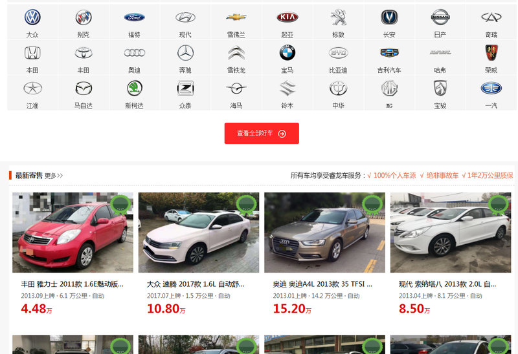Open the Audi (奥迪) rings logo
The width and height of the screenshot is (518, 354).
pyautogui.click(x=135, y=53)
